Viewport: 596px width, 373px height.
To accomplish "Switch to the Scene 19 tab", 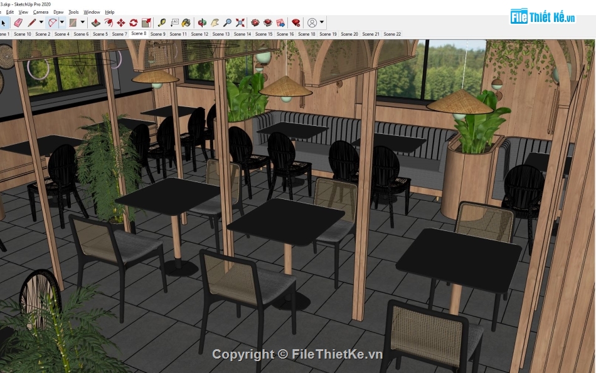I will (328, 34).
